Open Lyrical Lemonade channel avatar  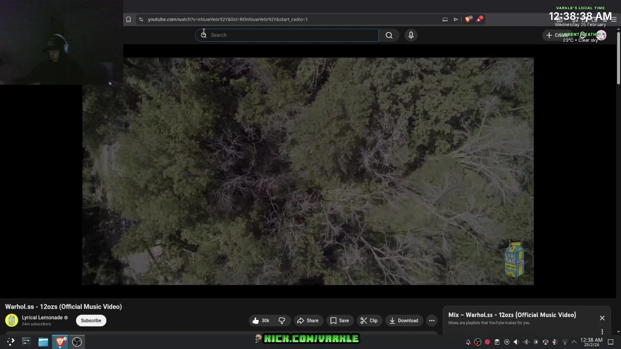[x=12, y=320]
